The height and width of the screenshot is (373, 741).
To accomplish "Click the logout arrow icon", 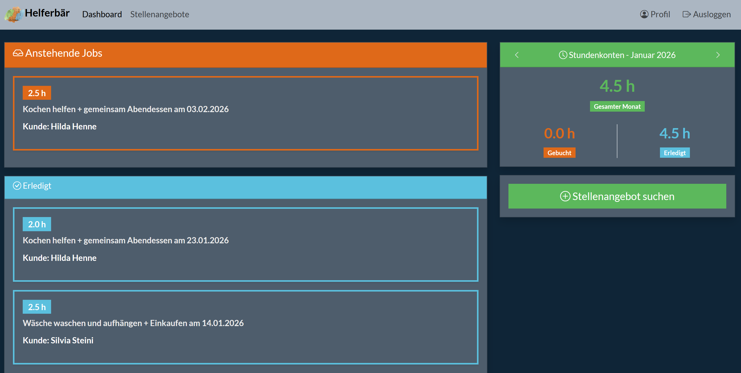I will [686, 14].
